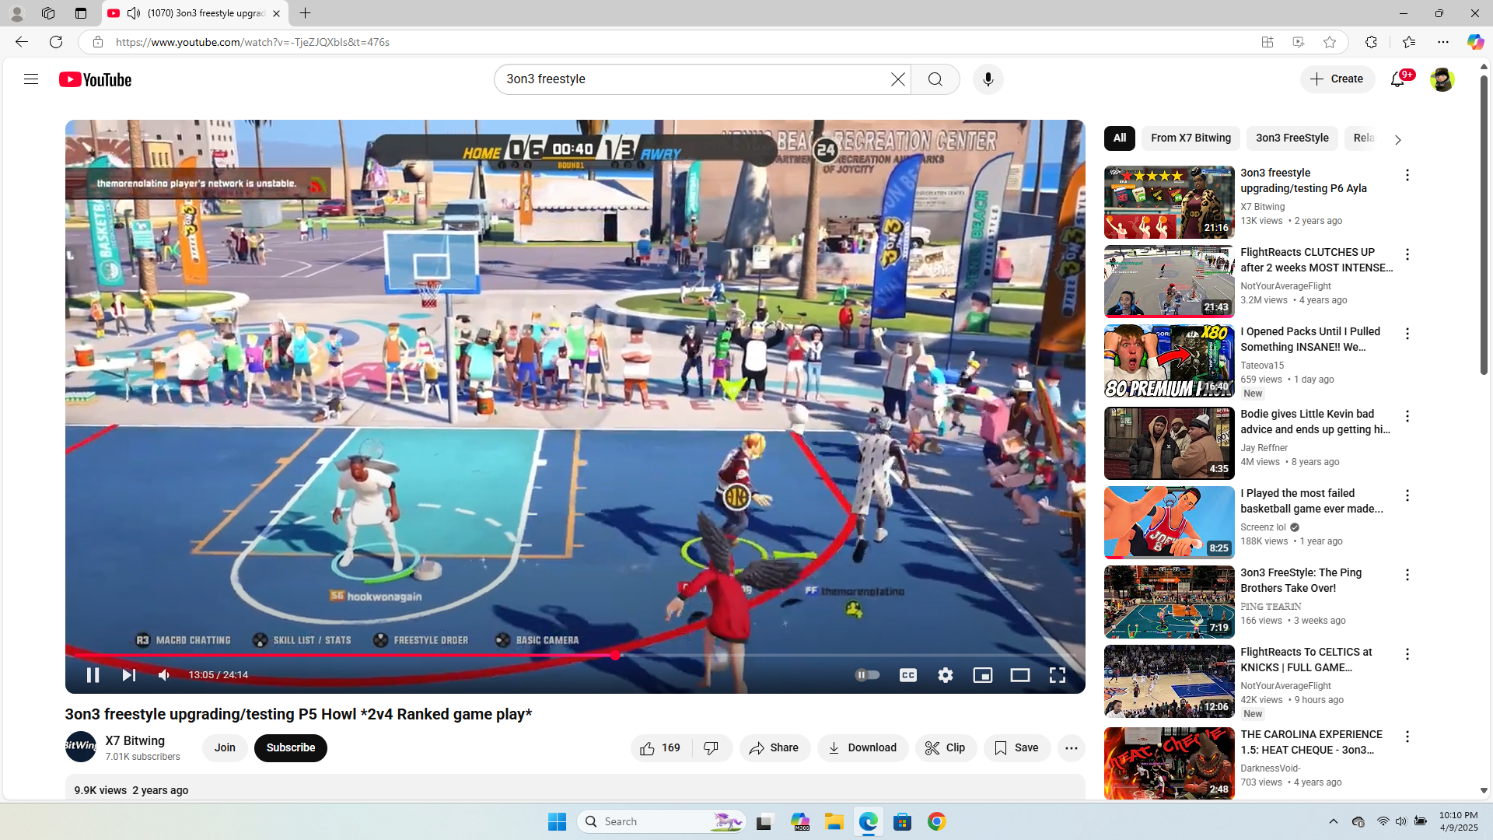Screen dimensions: 1493x840
Task: Click the red video progress bar
Action: [342, 656]
